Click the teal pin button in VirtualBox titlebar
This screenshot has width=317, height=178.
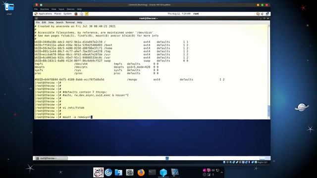click(41, 4)
